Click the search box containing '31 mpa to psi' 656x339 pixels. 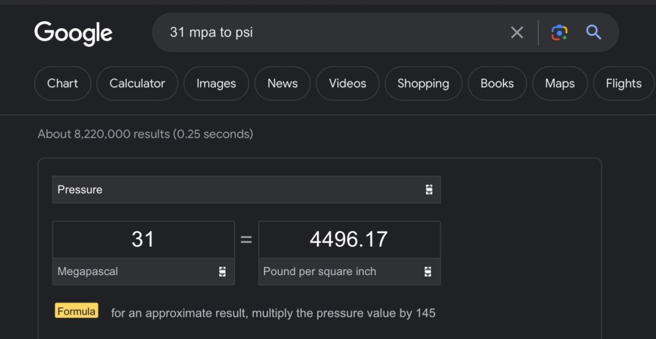point(333,33)
